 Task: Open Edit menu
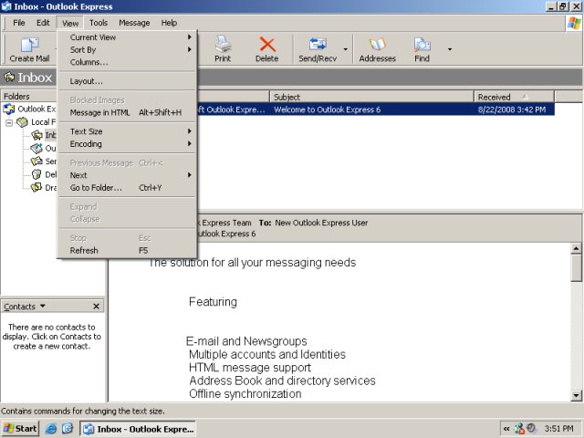pyautogui.click(x=43, y=23)
